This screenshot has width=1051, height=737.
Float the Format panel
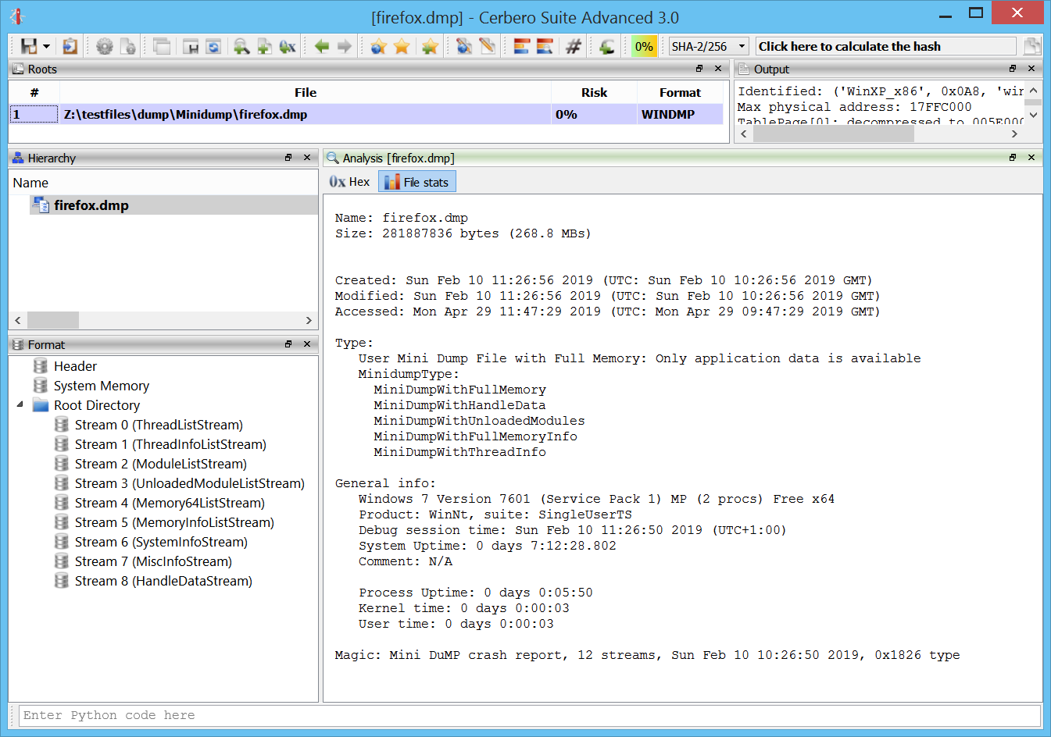[x=288, y=344]
